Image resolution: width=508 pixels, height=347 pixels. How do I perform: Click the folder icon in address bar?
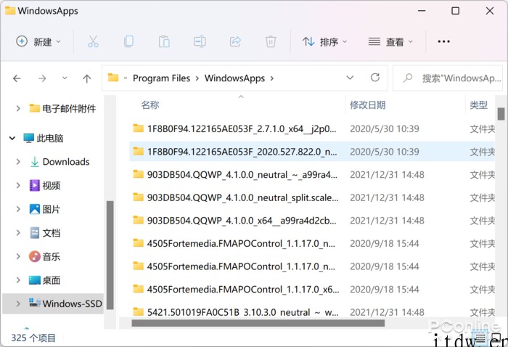click(113, 78)
